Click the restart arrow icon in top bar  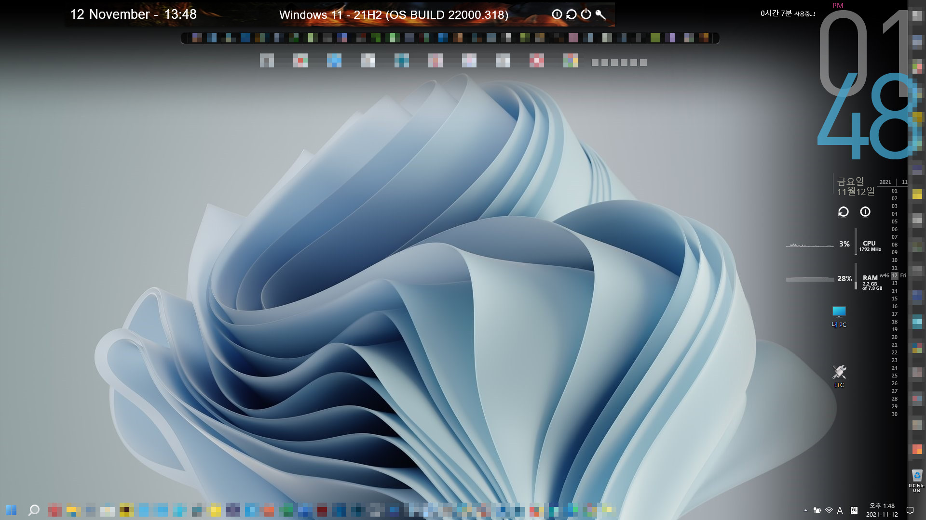pos(572,14)
